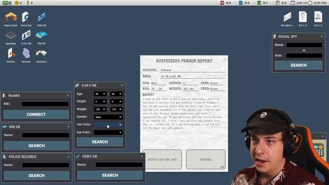Click the clock icon in top bar

pos(310,3)
